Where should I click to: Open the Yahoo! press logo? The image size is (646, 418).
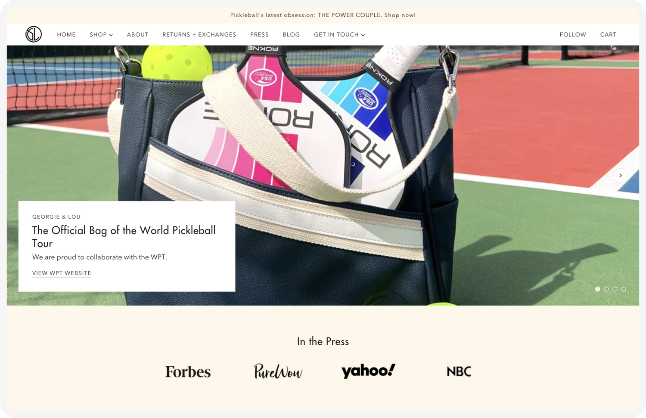[368, 371]
